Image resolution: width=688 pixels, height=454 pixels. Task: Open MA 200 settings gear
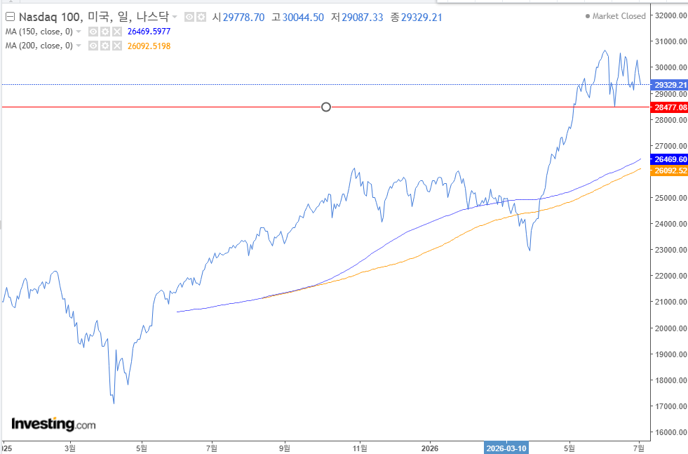[105, 46]
